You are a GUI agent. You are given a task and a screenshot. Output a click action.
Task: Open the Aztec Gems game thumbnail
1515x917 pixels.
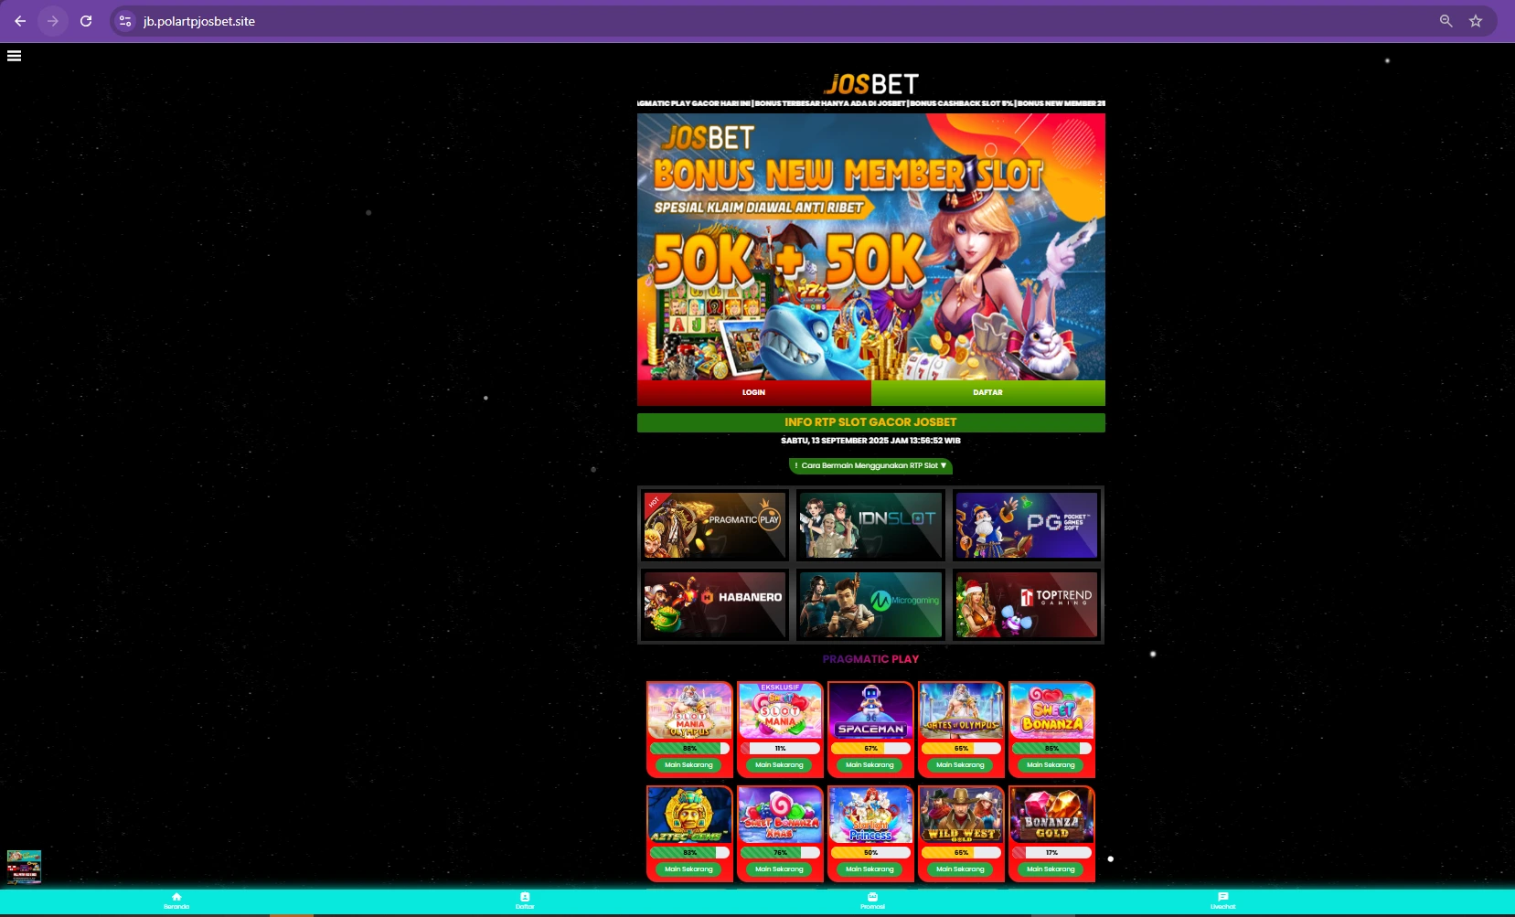point(689,815)
